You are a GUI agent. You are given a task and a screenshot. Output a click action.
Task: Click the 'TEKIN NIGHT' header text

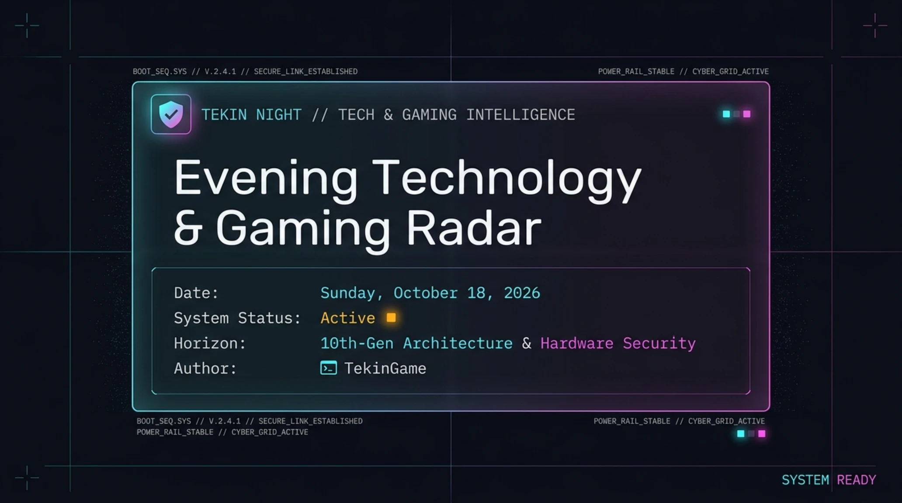tap(251, 115)
